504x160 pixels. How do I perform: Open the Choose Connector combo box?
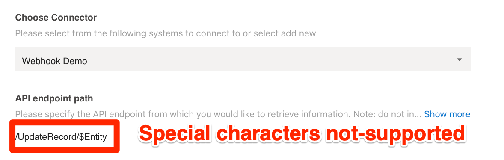[243, 59]
